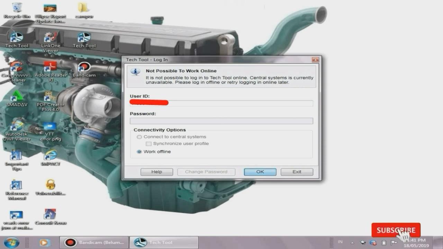Select the VTT error.png file icon

[x=51, y=131]
